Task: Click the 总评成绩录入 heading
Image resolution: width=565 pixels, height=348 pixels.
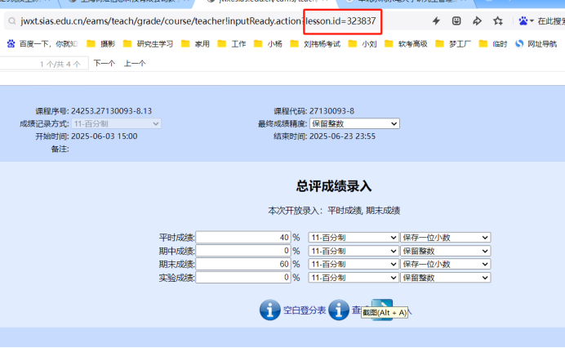Action: tap(334, 186)
